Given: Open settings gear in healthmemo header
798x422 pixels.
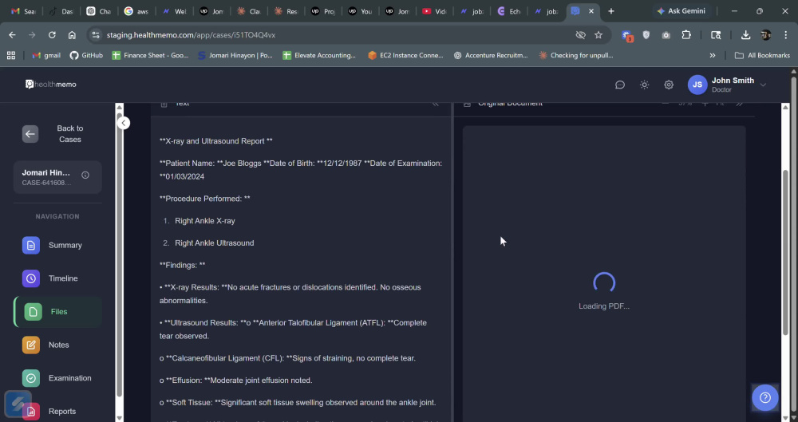Looking at the screenshot, I should pos(669,85).
